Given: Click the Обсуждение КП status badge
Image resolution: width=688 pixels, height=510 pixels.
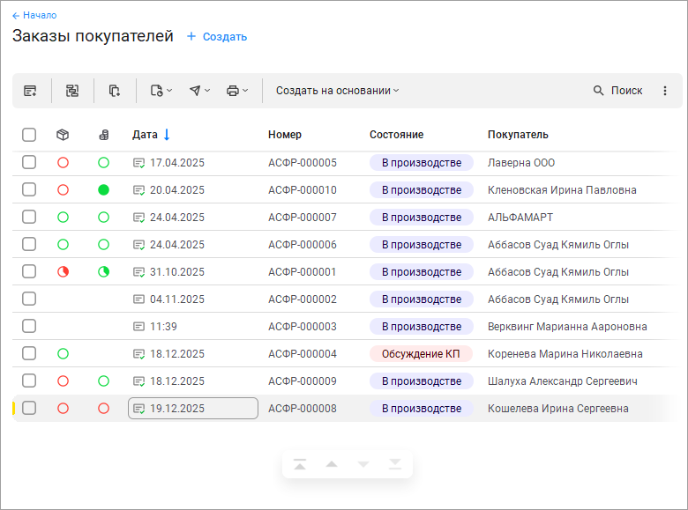Looking at the screenshot, I should [421, 354].
